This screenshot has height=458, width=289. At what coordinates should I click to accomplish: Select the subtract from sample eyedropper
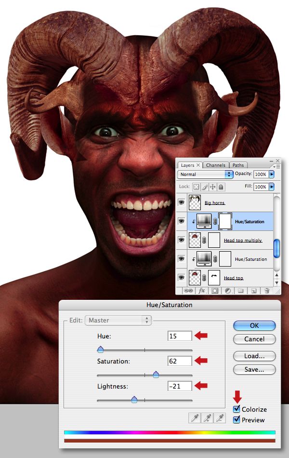point(220,418)
